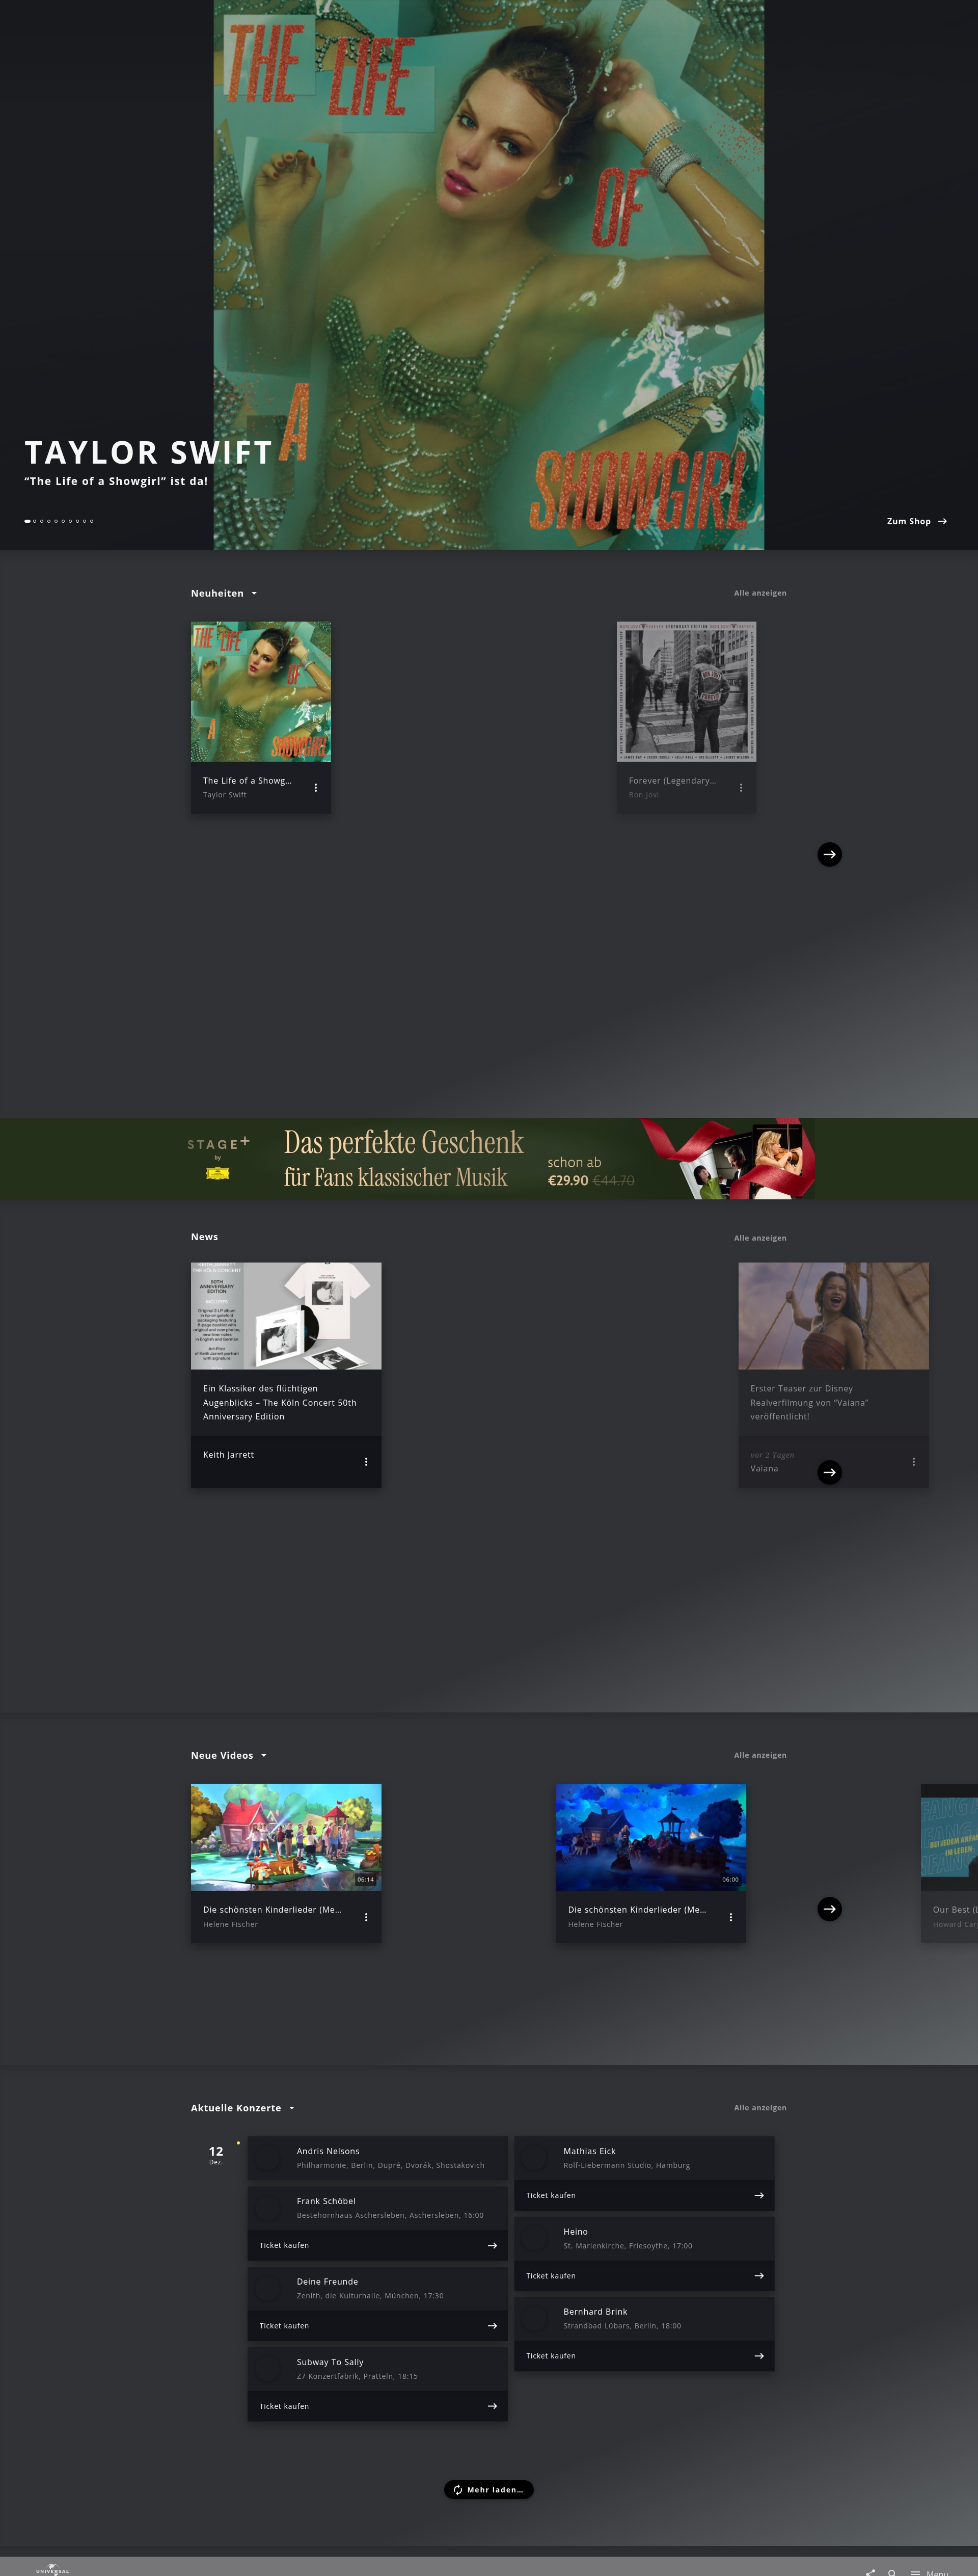This screenshot has height=2576, width=978.
Task: Click the Andris Nelsons concert entry
Action: (378, 2158)
